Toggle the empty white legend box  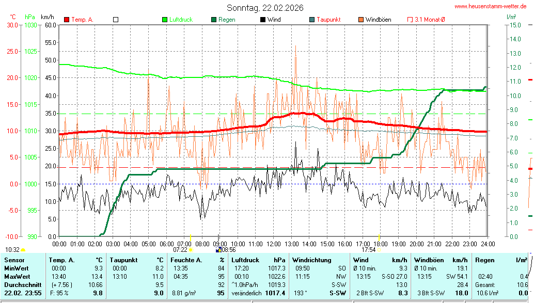pos(116,20)
